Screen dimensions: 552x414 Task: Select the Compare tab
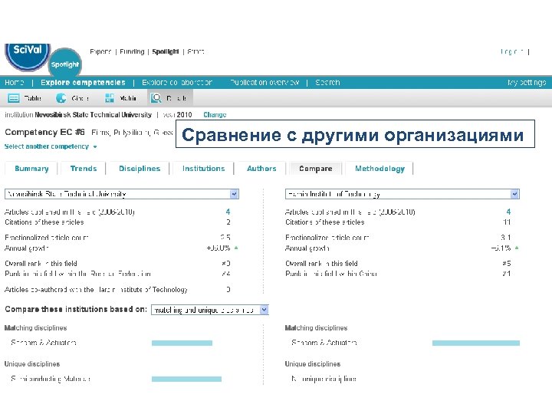315,169
